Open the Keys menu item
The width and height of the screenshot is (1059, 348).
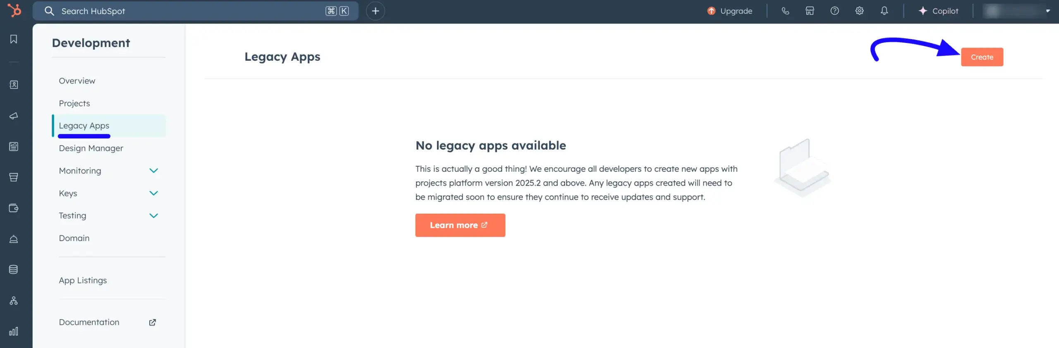[68, 193]
